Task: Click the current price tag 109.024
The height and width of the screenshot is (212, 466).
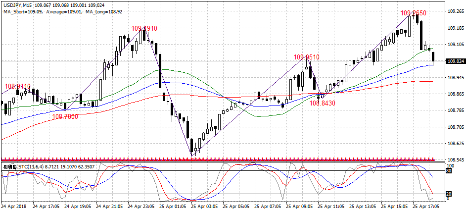Action: 455,61
